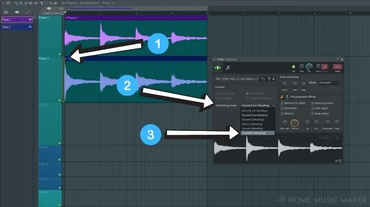
Task: Select Crossfade (bleeding) option
Action: coord(257,133)
